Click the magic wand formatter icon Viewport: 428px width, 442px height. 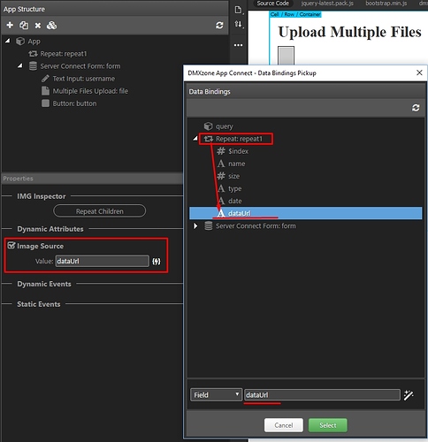tap(409, 395)
